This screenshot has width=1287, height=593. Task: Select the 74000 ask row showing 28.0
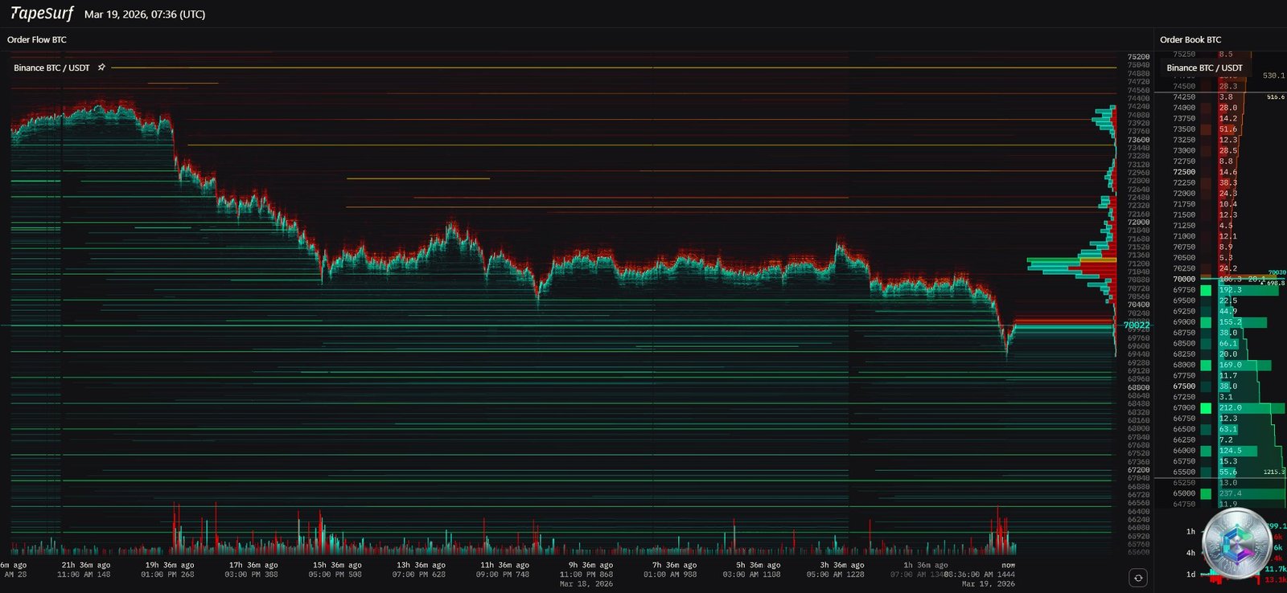1219,108
